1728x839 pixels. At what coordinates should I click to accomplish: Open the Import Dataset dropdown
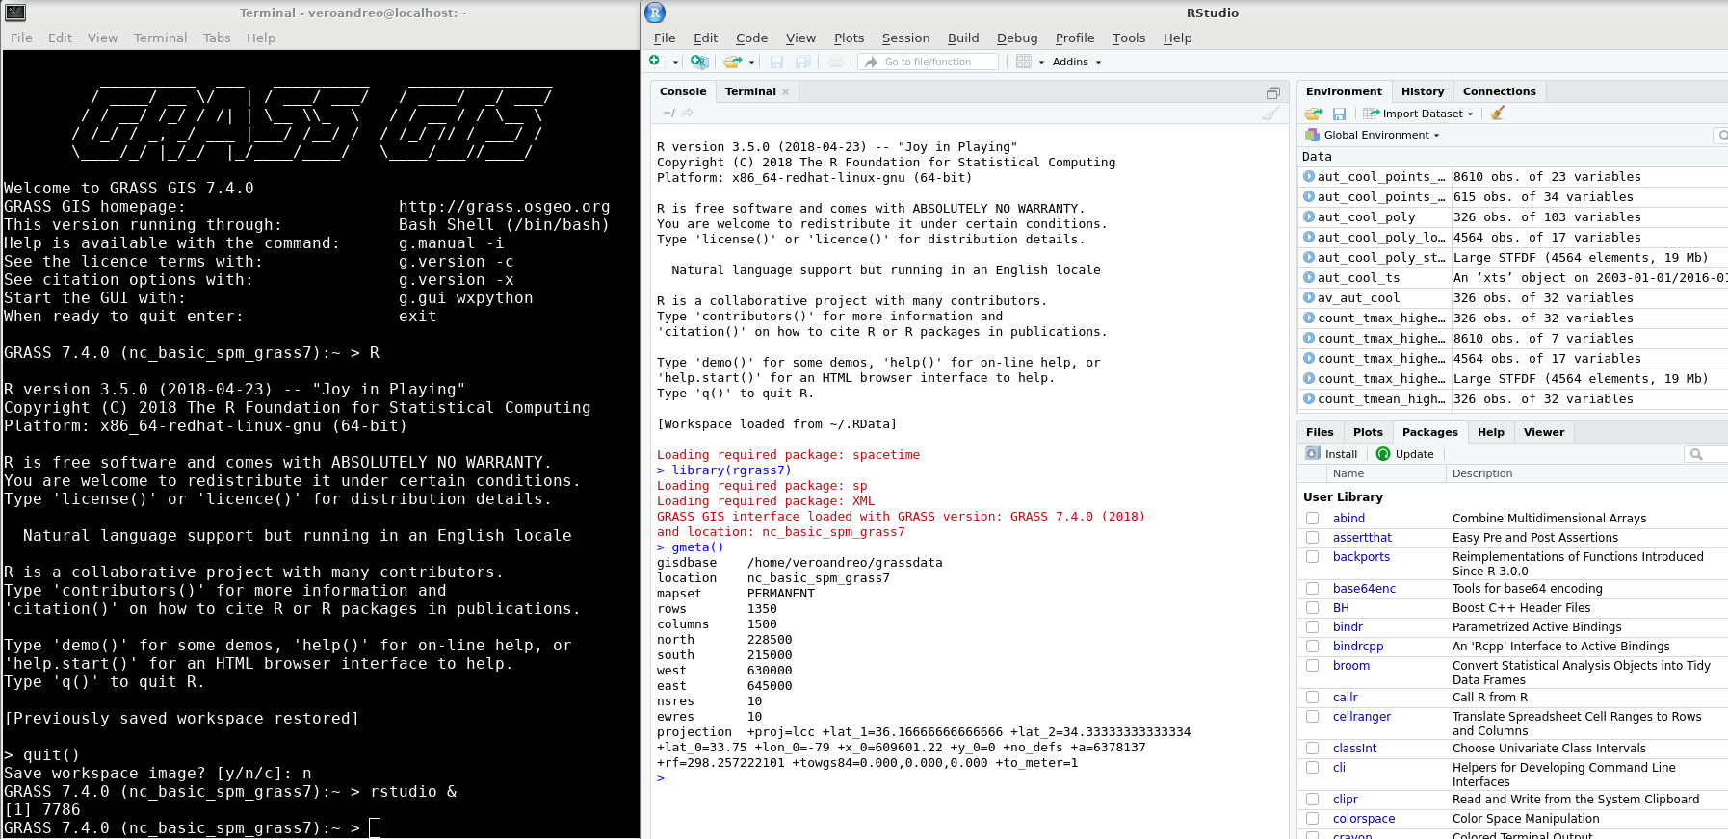click(x=1421, y=114)
